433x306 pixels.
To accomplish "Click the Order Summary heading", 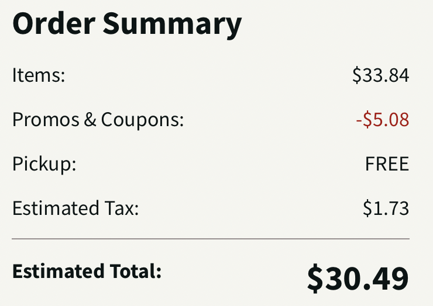I will click(x=126, y=25).
